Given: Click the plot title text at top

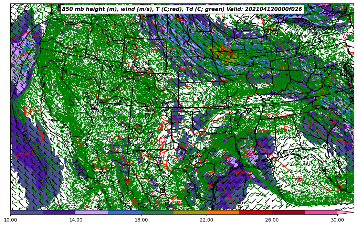Looking at the screenshot, I should 182,9.
